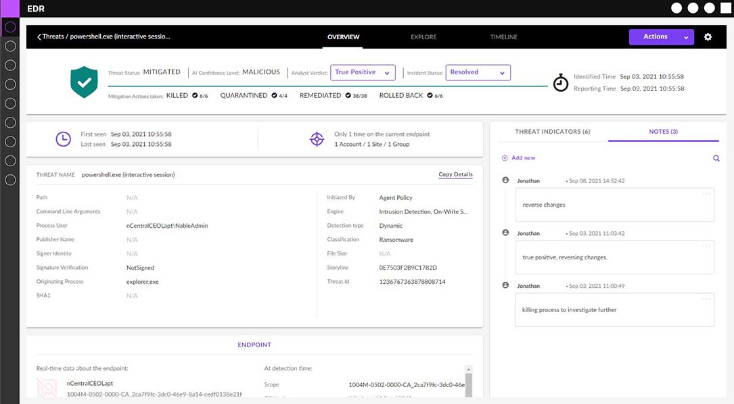This screenshot has width=734, height=404.
Task: Click the Copy Details link
Action: (x=455, y=174)
